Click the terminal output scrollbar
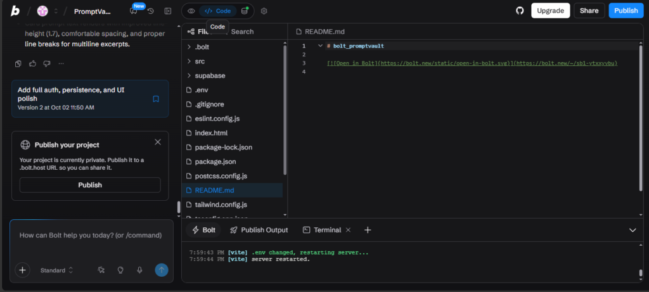 [x=641, y=273]
